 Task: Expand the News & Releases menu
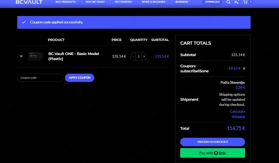tap(154, 2)
